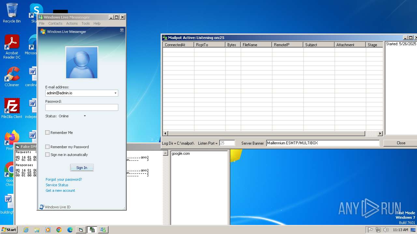
Task: Open the Contacts menu in Messenger
Action: pyautogui.click(x=55, y=23)
